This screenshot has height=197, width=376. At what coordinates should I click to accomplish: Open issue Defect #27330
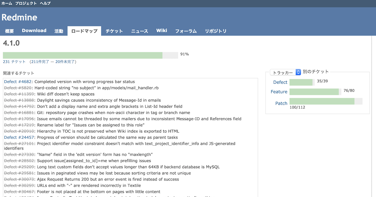(19, 154)
